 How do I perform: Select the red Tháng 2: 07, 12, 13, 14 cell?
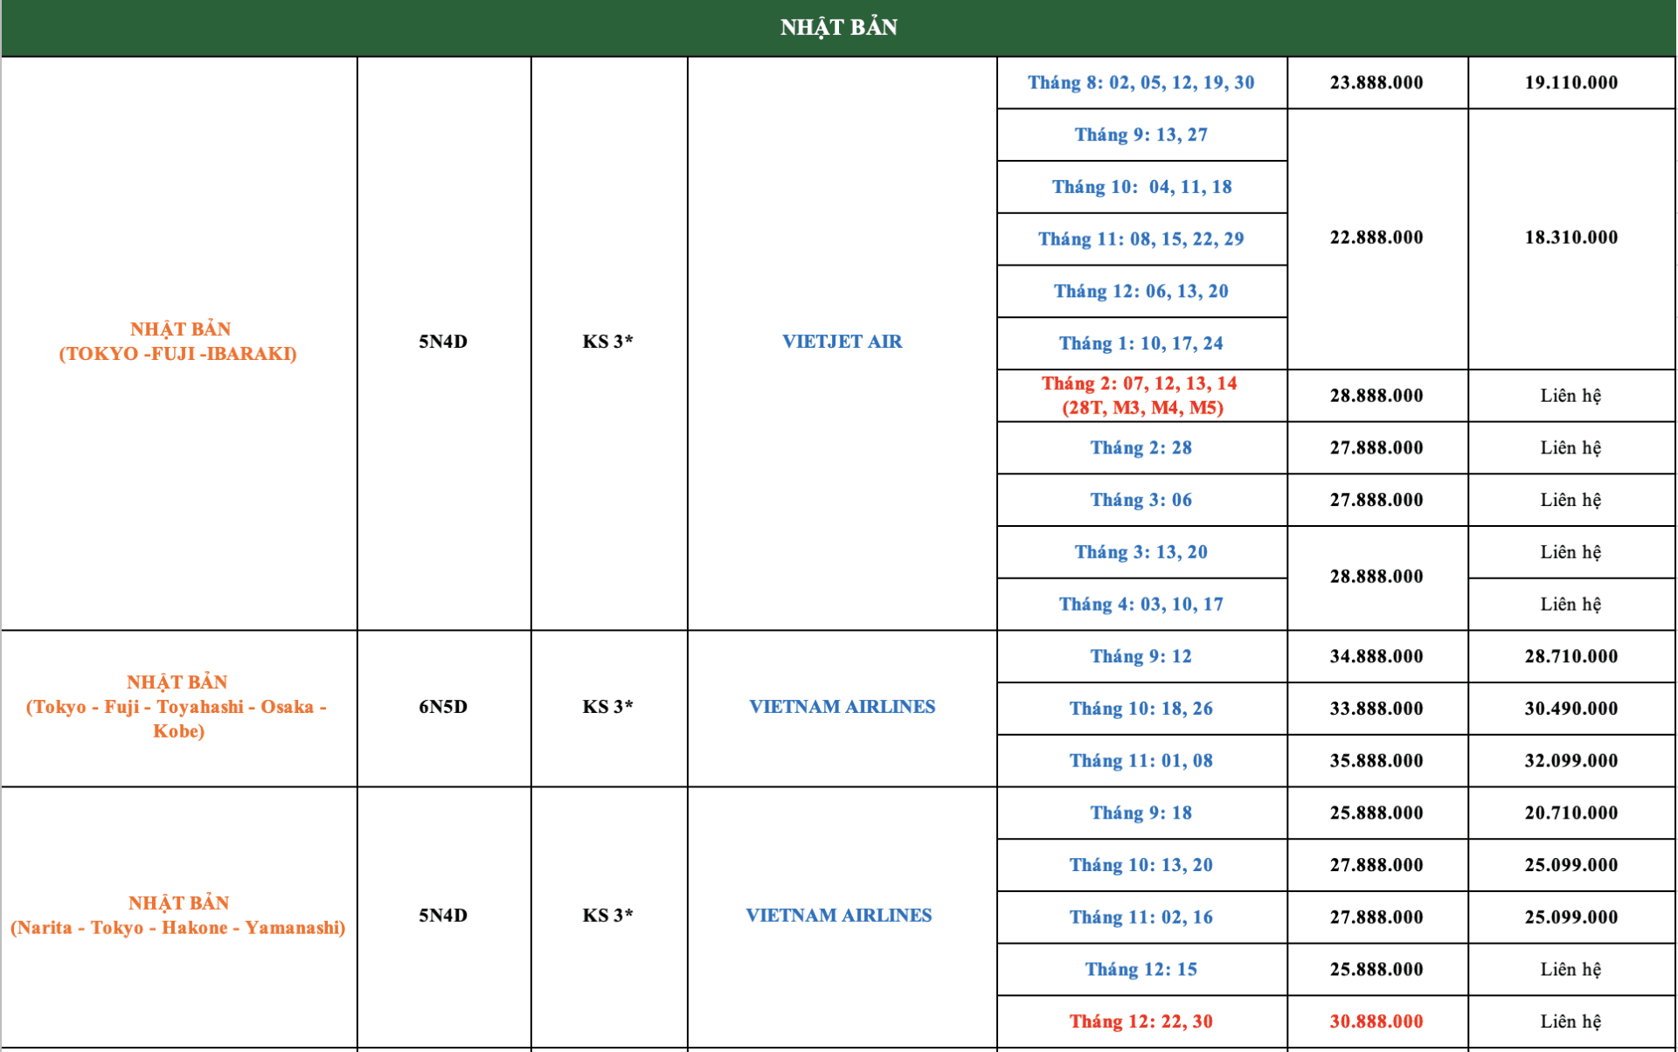pos(1141,395)
